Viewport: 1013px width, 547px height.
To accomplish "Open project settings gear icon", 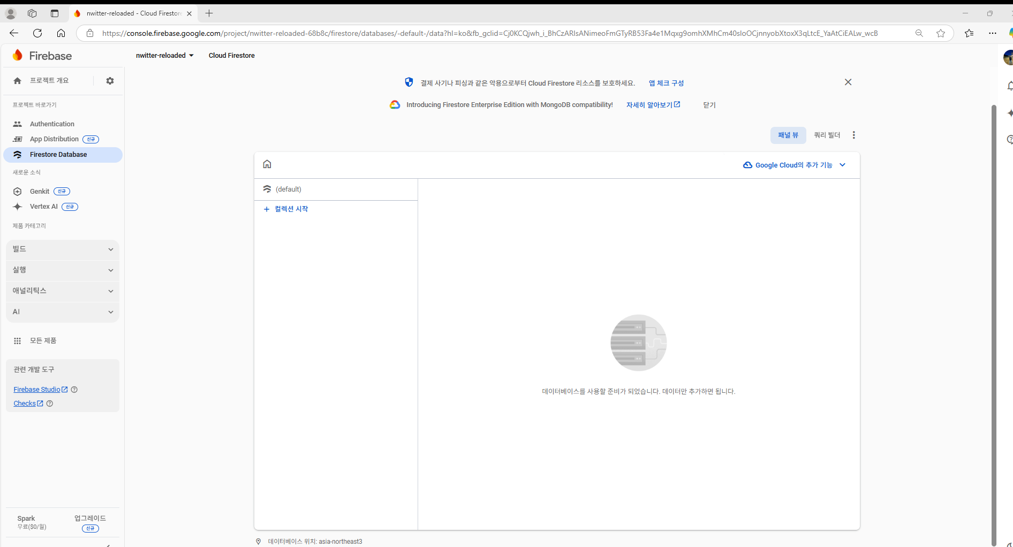I will point(110,81).
